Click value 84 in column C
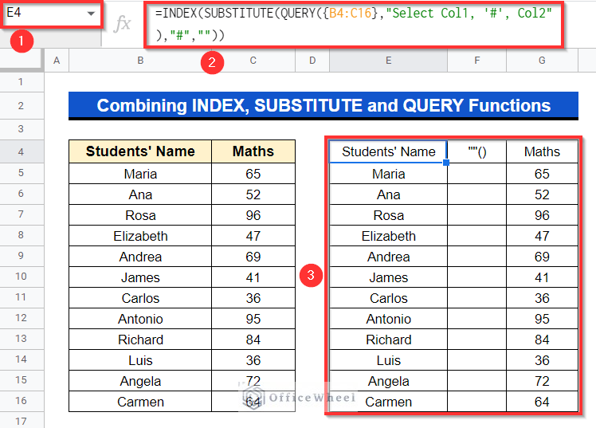Viewport: 596px width, 428px height. point(253,340)
